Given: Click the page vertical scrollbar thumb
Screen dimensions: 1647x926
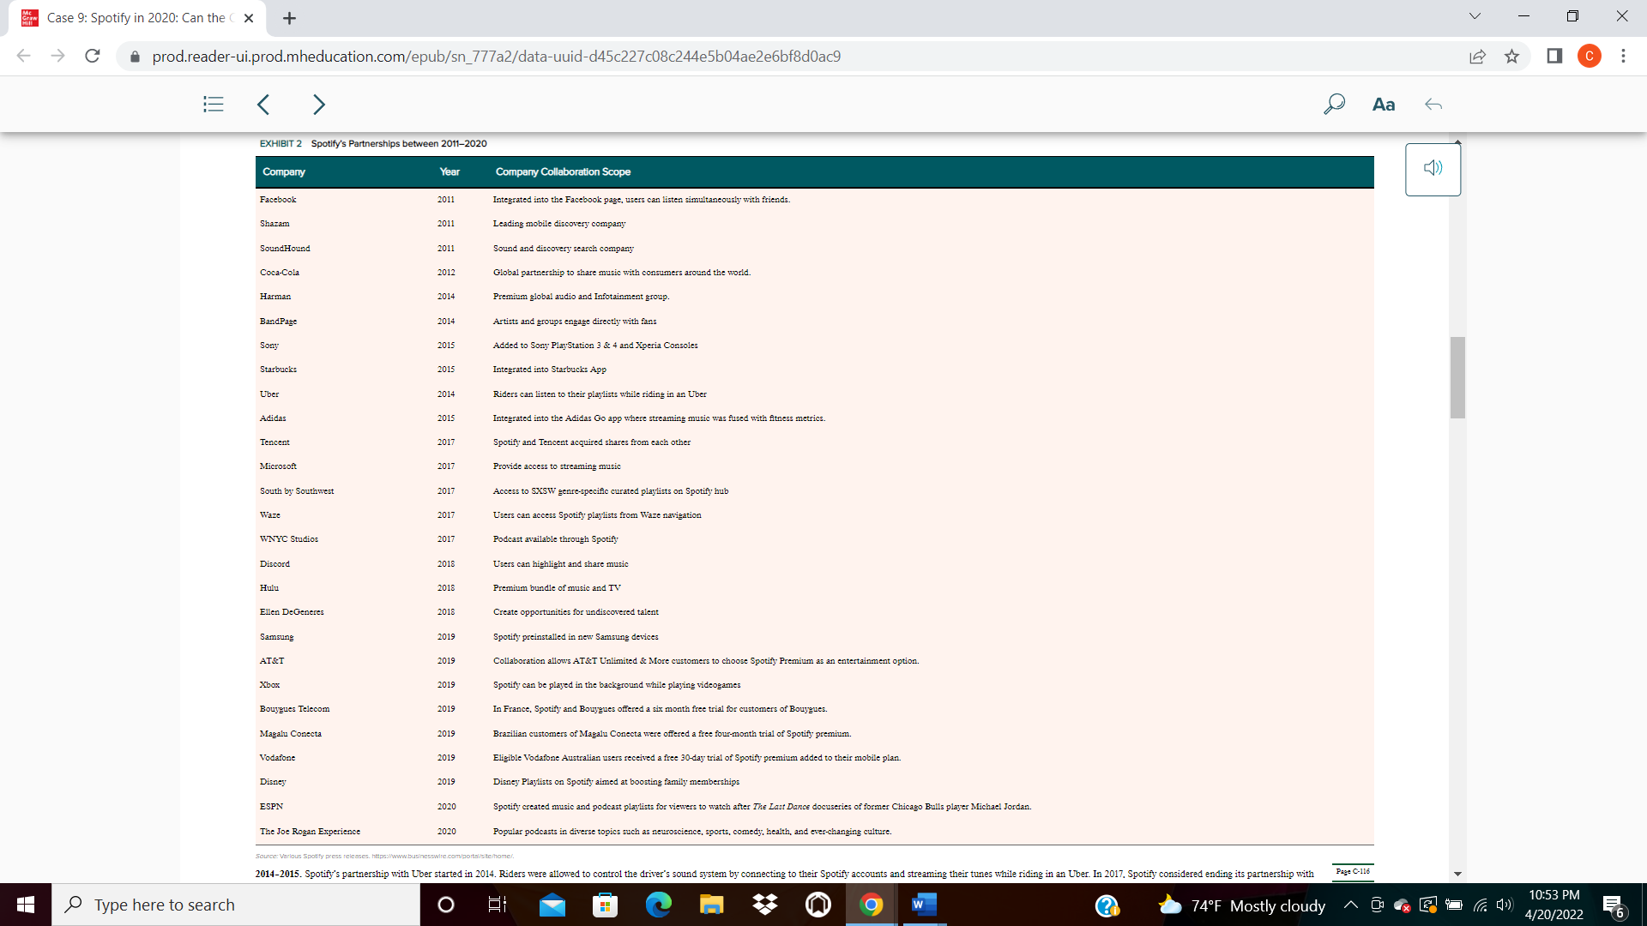Looking at the screenshot, I should (1457, 377).
